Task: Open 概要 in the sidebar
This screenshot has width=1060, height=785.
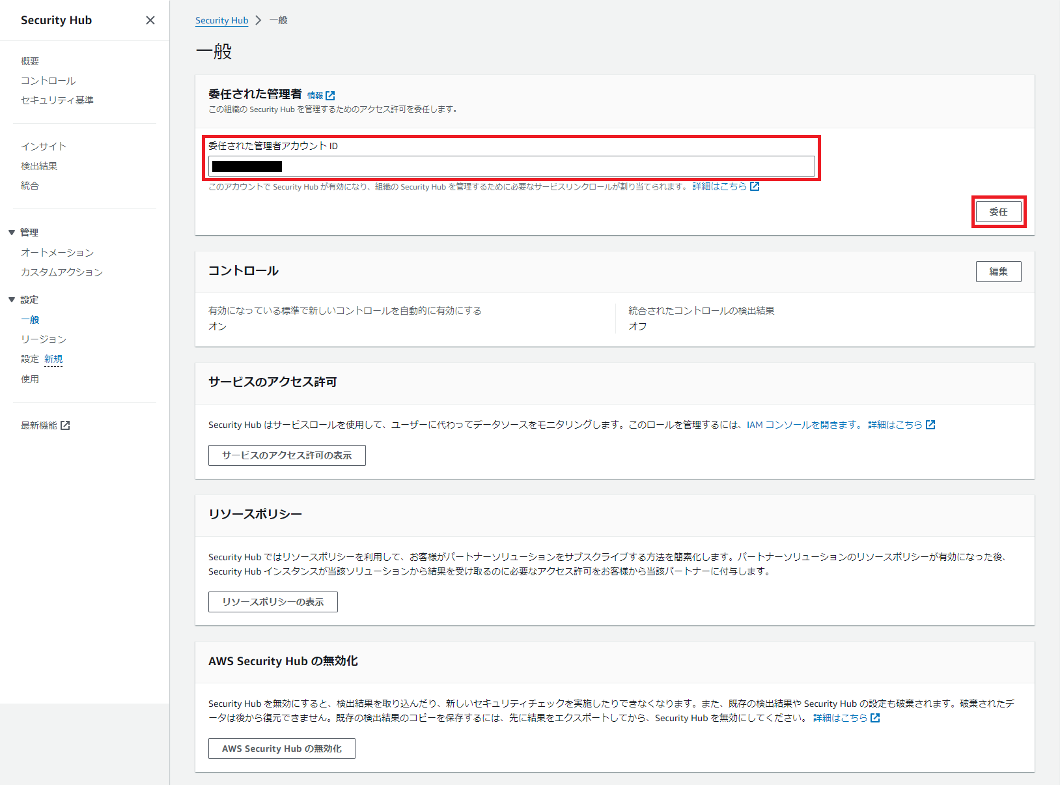Action: click(30, 61)
